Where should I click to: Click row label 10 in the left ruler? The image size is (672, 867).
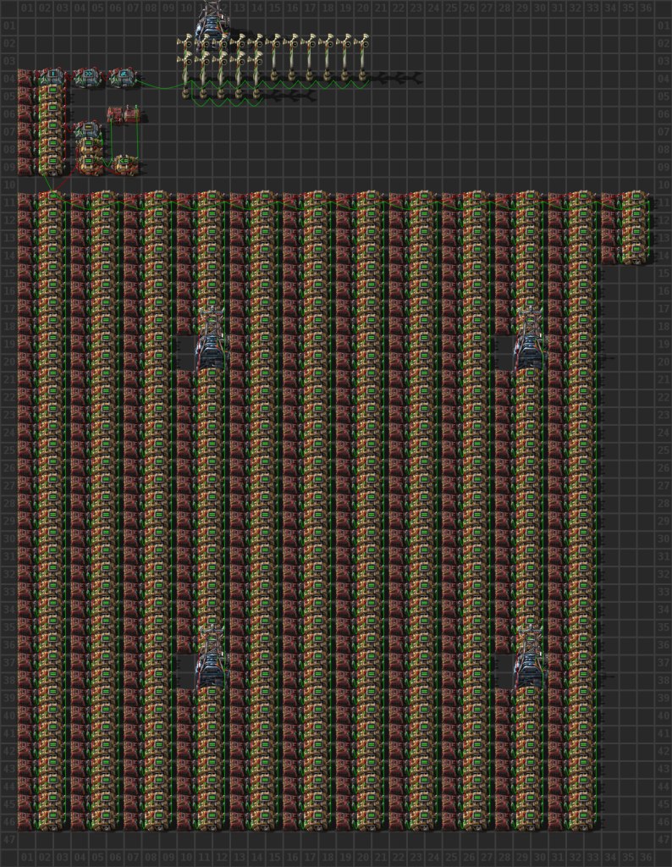(8, 185)
